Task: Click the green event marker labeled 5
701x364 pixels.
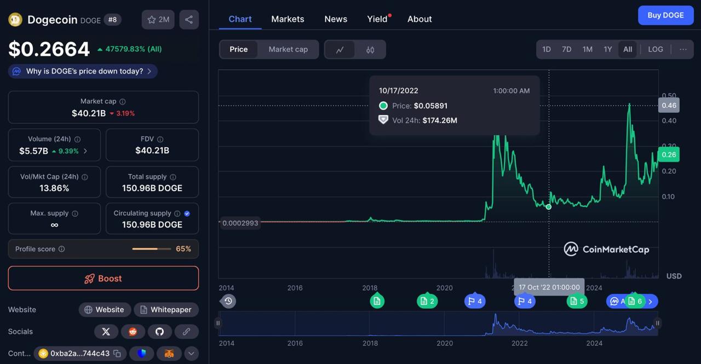Action: click(576, 301)
